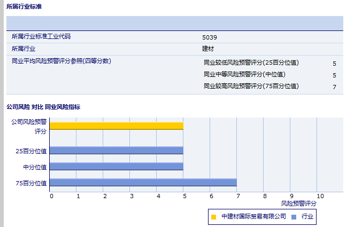362x227 pixels.
Task: Click the 建材 industry value
Action: [208, 49]
